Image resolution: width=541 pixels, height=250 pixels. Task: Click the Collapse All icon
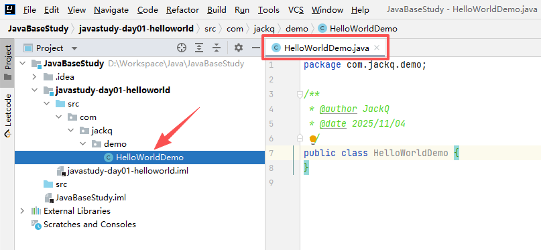click(x=217, y=48)
